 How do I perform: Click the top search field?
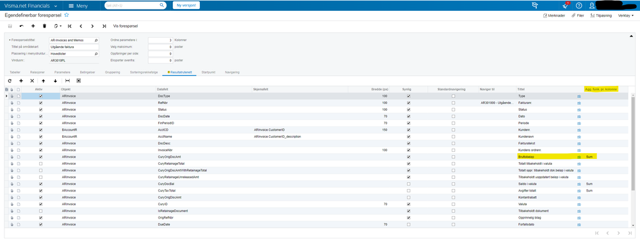click(x=135, y=5)
